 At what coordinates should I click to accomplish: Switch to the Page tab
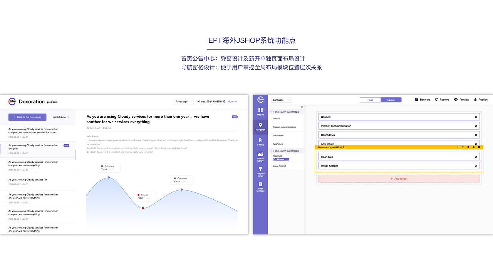coord(370,100)
